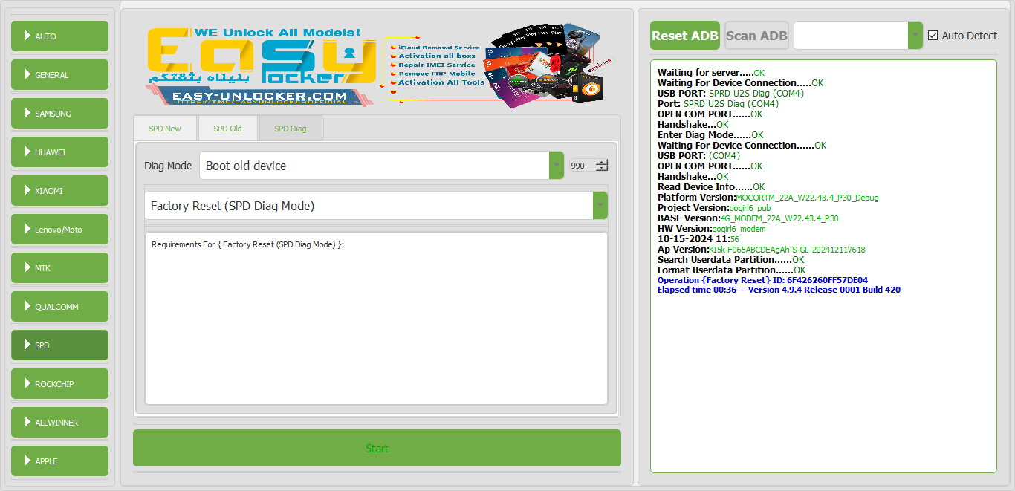Click the "Search Userdata Partition" log line
Screen dimensions: 1015x491
[730, 260]
